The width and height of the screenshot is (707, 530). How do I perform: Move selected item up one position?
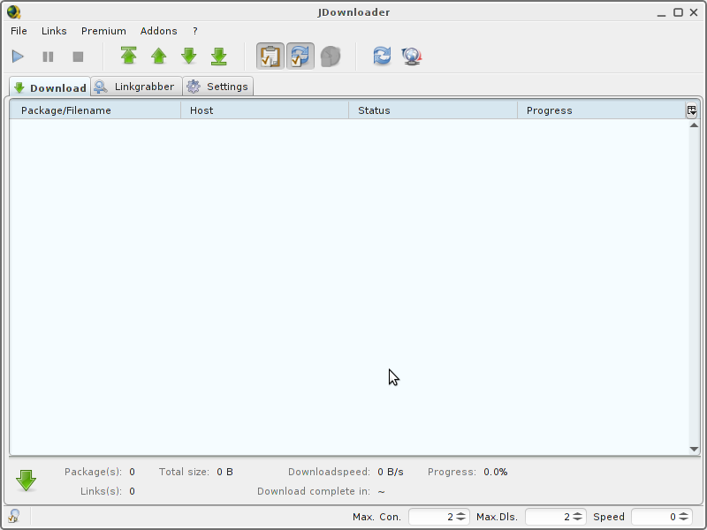(159, 57)
